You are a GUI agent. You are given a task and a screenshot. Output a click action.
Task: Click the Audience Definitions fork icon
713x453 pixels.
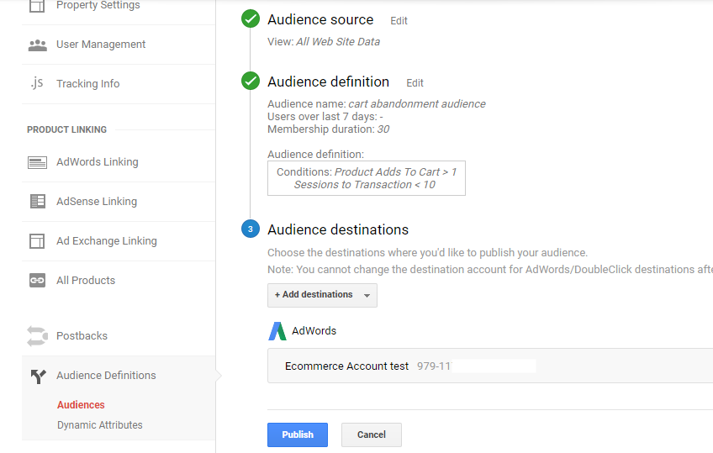(x=38, y=377)
